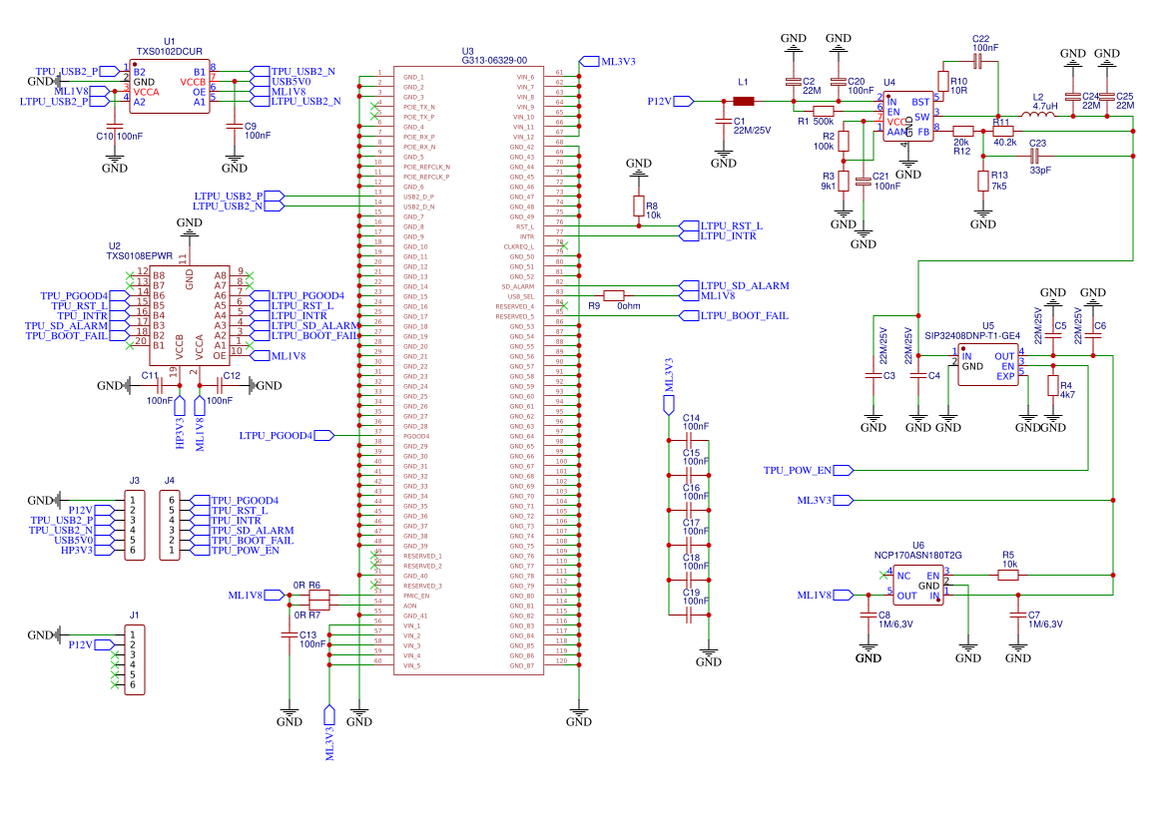Click the R8 10k pull-up resistor
Screen dimensions: 1167x825
point(639,206)
